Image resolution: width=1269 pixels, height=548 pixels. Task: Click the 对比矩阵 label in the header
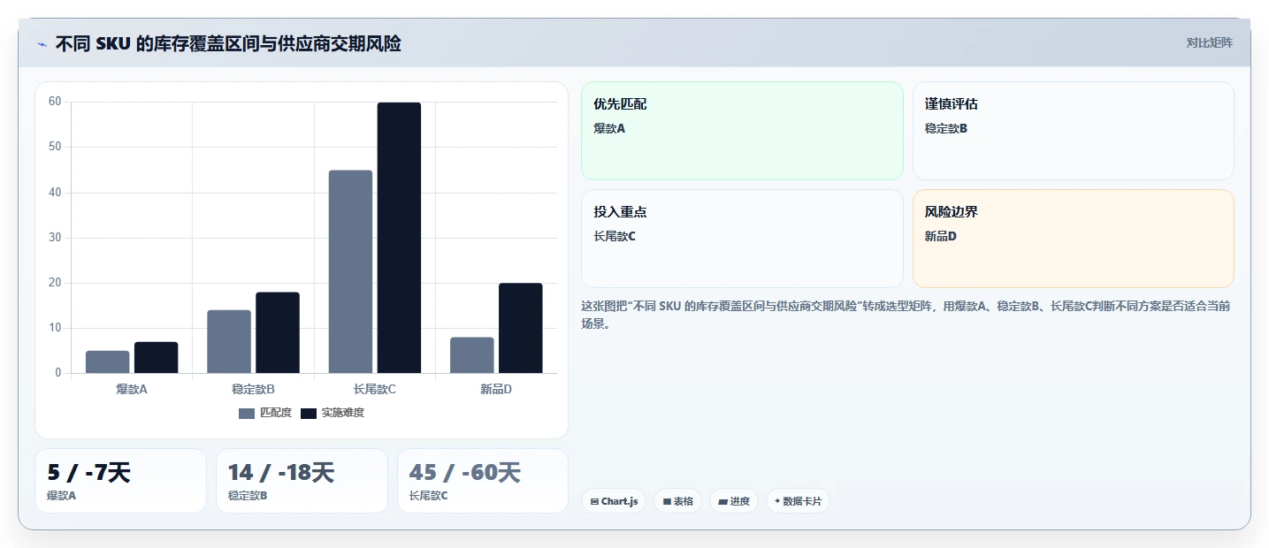[1209, 42]
